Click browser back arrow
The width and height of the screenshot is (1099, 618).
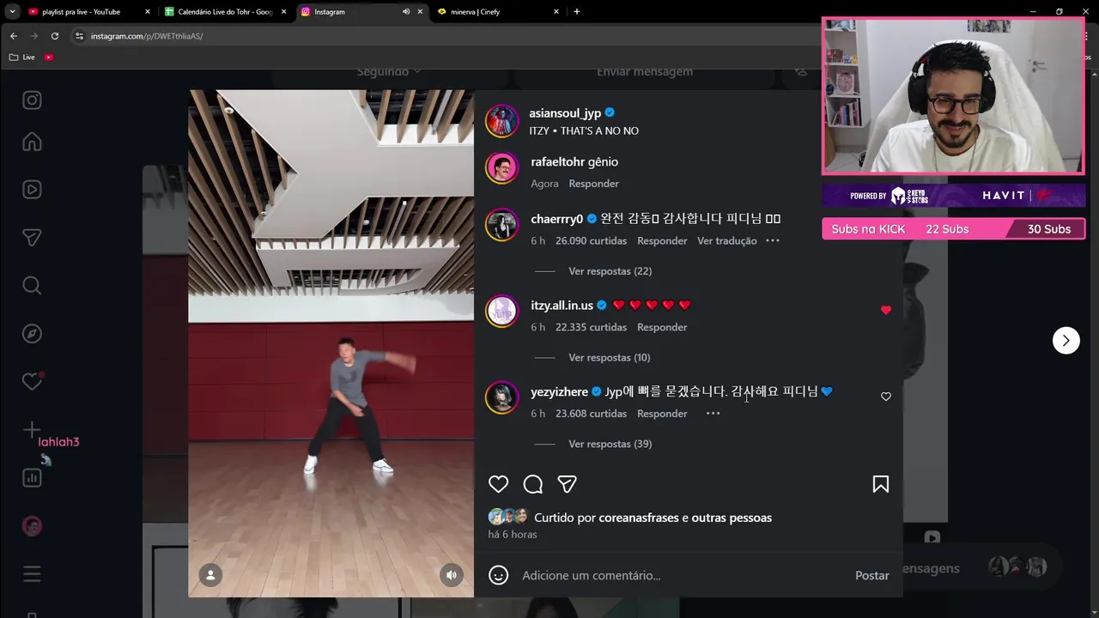point(14,36)
